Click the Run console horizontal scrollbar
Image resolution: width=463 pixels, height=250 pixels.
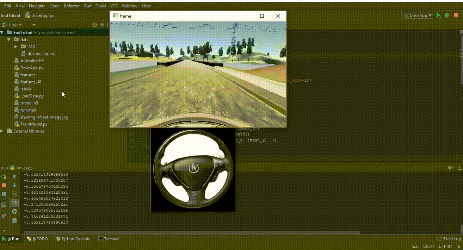click(x=190, y=232)
